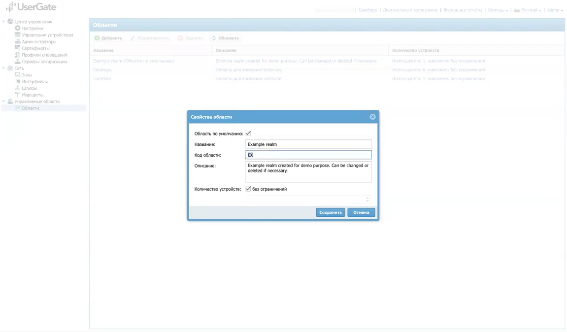Collapse the Управляемые области tree section
The image size is (567, 332).
click(3, 101)
